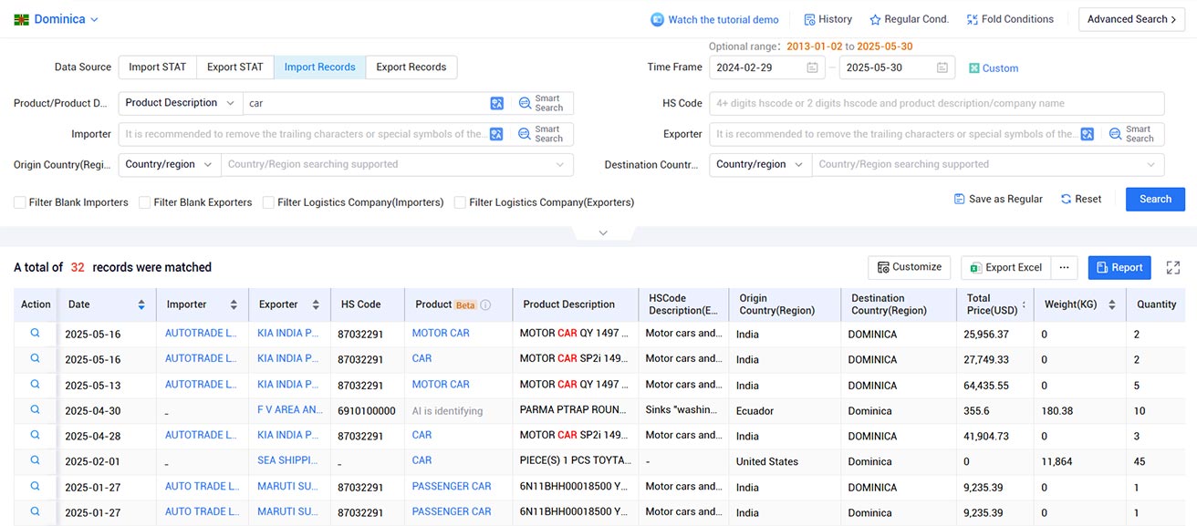Click the tutorial demo play icon
This screenshot has width=1197, height=526.
(x=657, y=19)
